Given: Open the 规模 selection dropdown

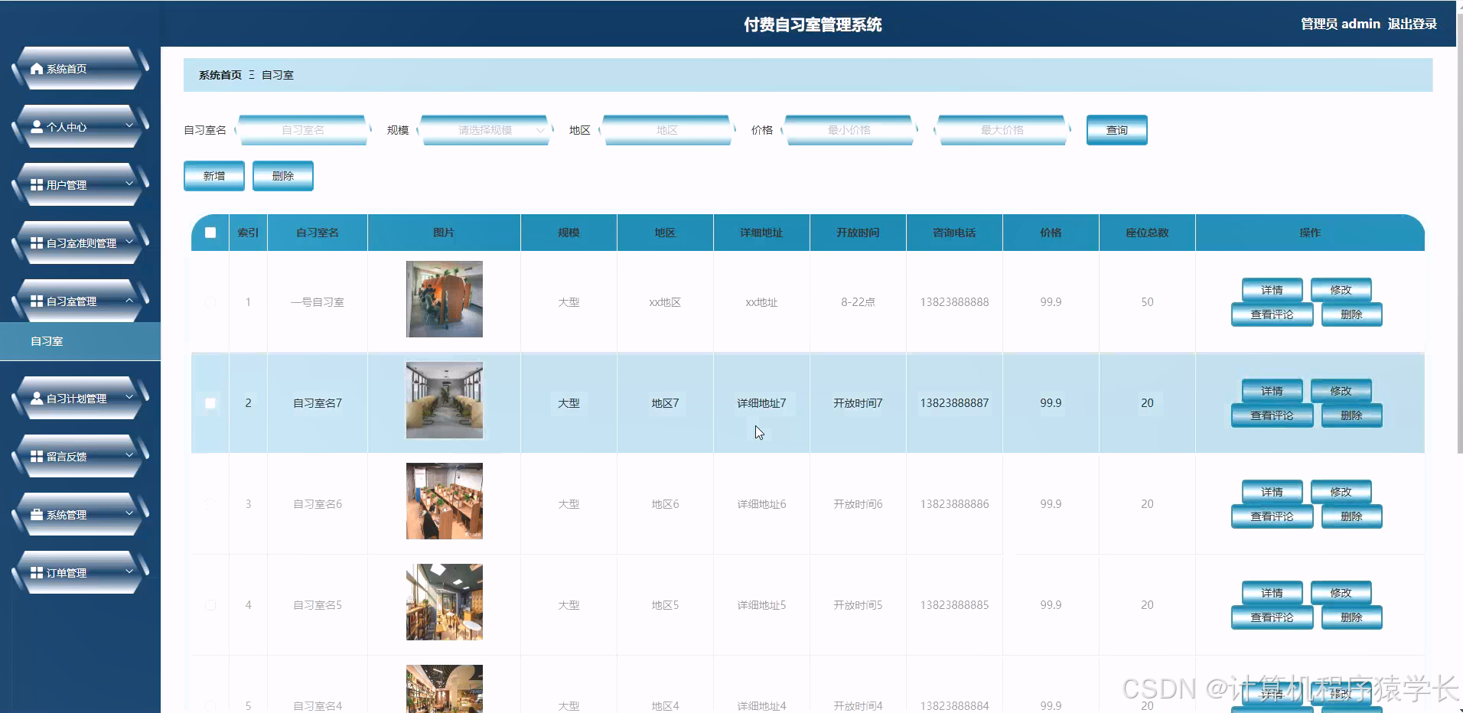Looking at the screenshot, I should (x=485, y=130).
